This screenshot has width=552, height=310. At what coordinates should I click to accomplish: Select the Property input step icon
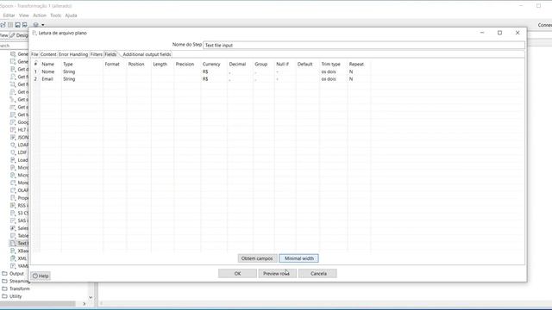point(13,198)
